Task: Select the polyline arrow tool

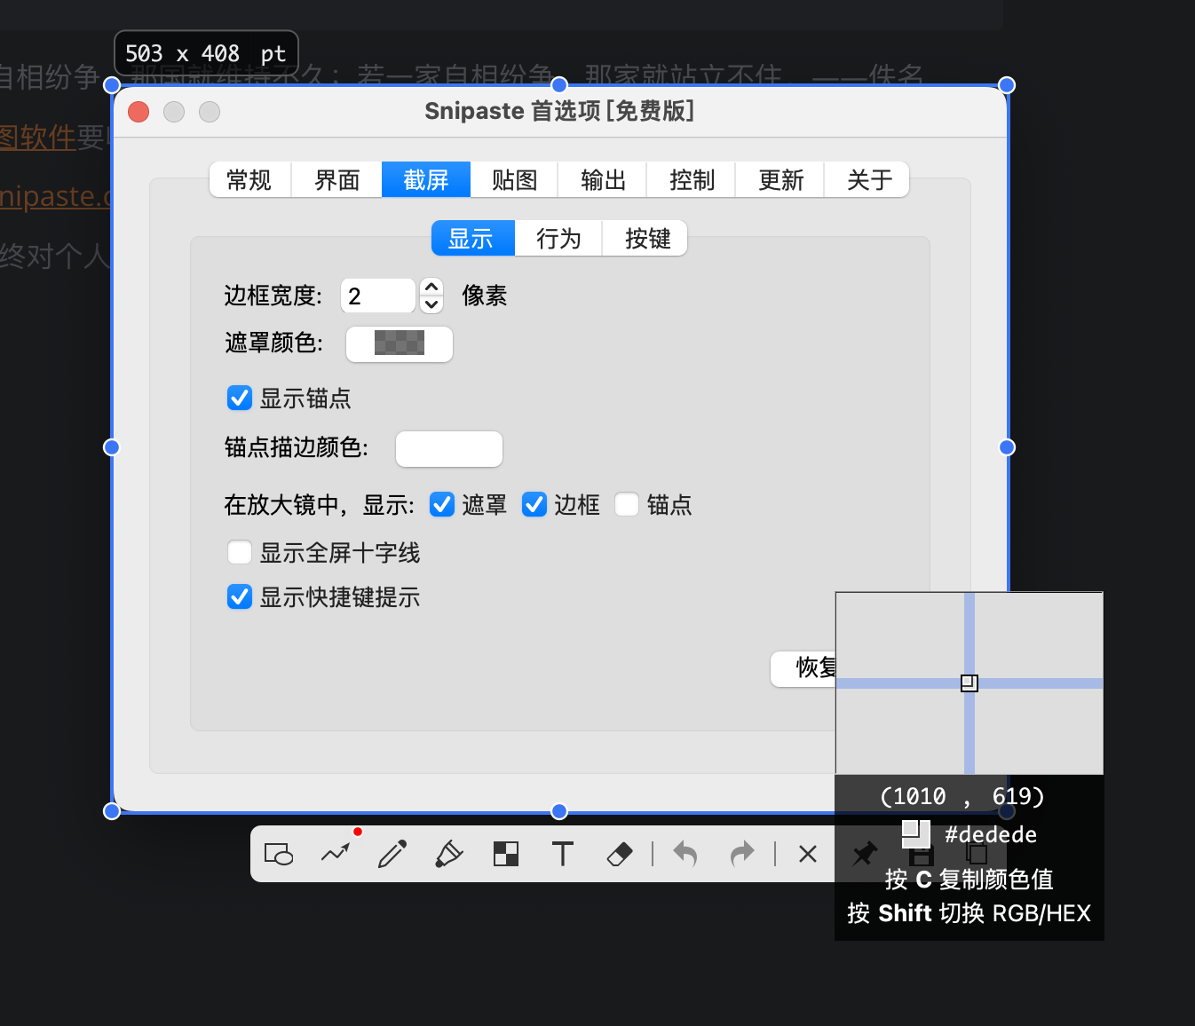Action: point(336,854)
